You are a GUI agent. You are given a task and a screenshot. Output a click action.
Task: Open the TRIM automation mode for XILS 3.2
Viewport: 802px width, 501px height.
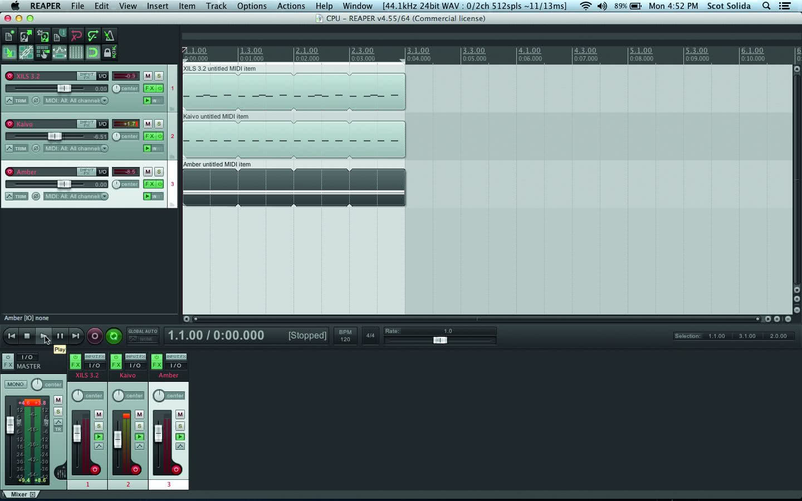17,101
